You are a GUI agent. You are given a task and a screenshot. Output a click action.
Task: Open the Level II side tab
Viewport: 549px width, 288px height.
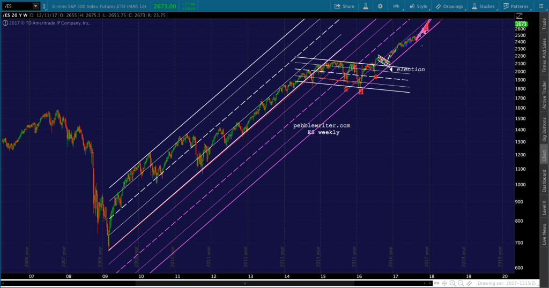pyautogui.click(x=544, y=208)
